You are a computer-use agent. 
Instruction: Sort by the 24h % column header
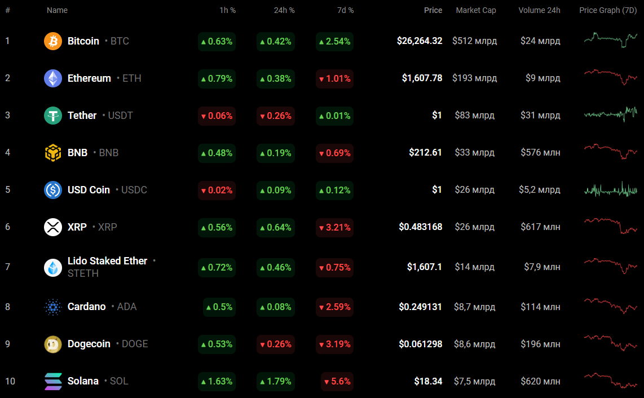284,10
